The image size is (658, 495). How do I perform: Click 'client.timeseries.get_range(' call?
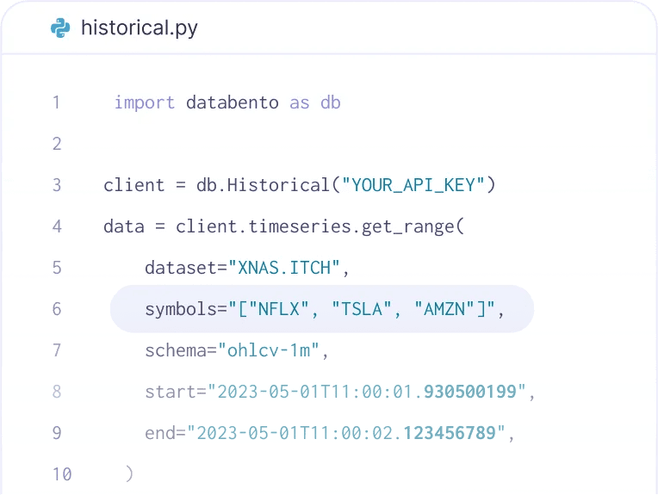[x=320, y=226]
